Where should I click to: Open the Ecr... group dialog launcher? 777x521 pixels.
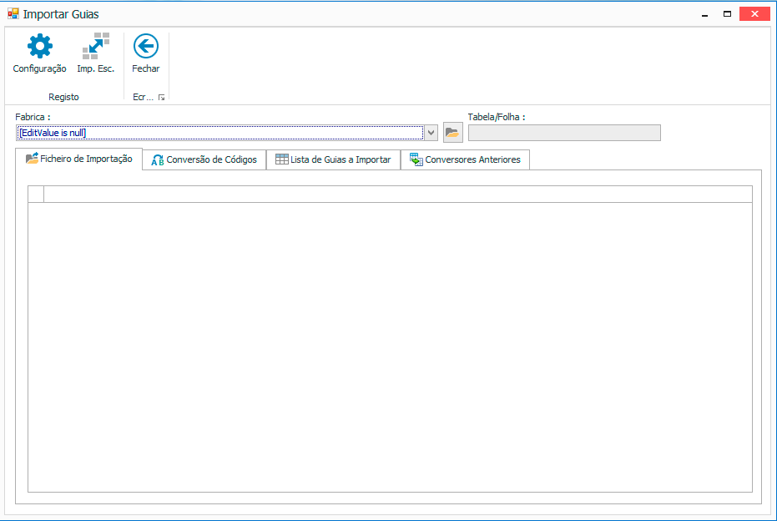point(162,98)
